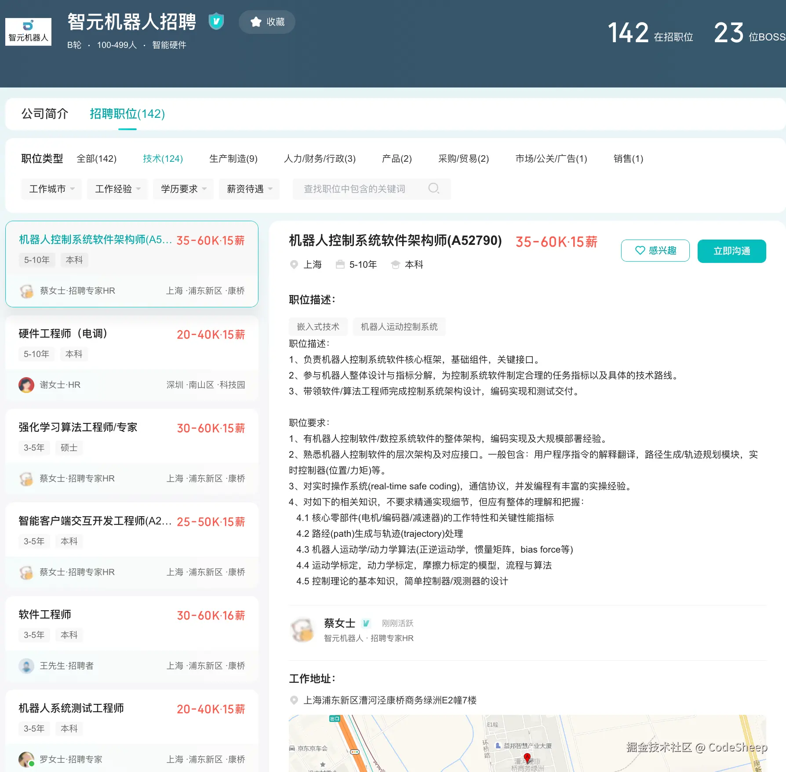Click 深圳·南山区·科技园 location text

pos(206,385)
